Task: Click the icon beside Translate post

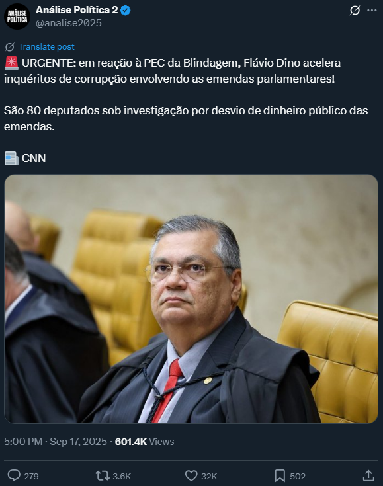Action: tap(10, 47)
